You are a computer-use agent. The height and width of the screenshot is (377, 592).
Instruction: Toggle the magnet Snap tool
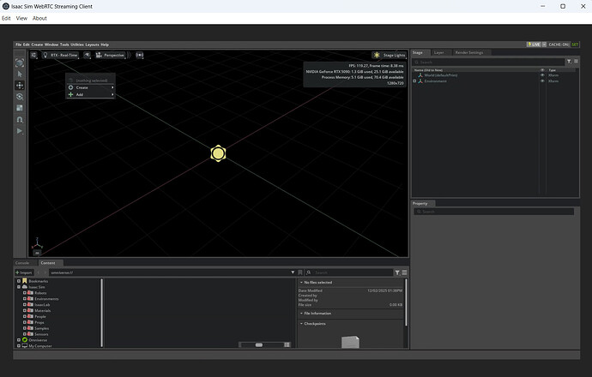click(20, 119)
